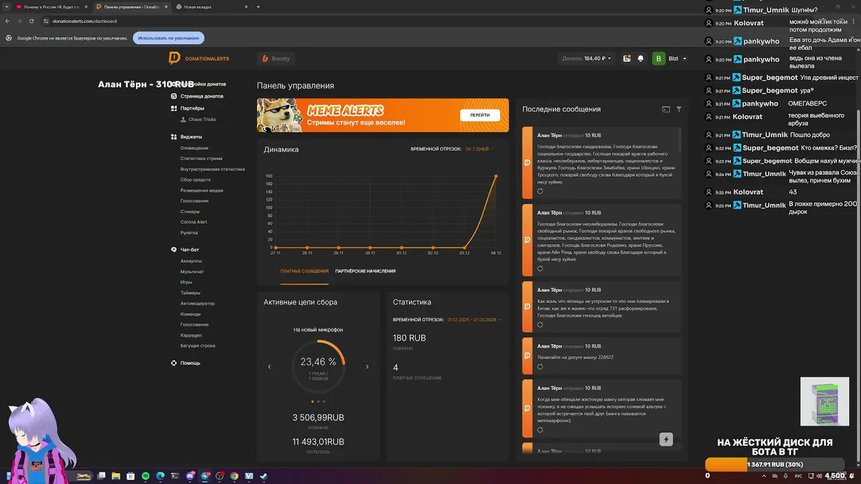The height and width of the screenshot is (484, 861).
Task: Open Страница донатов in sidebar
Action: (201, 96)
